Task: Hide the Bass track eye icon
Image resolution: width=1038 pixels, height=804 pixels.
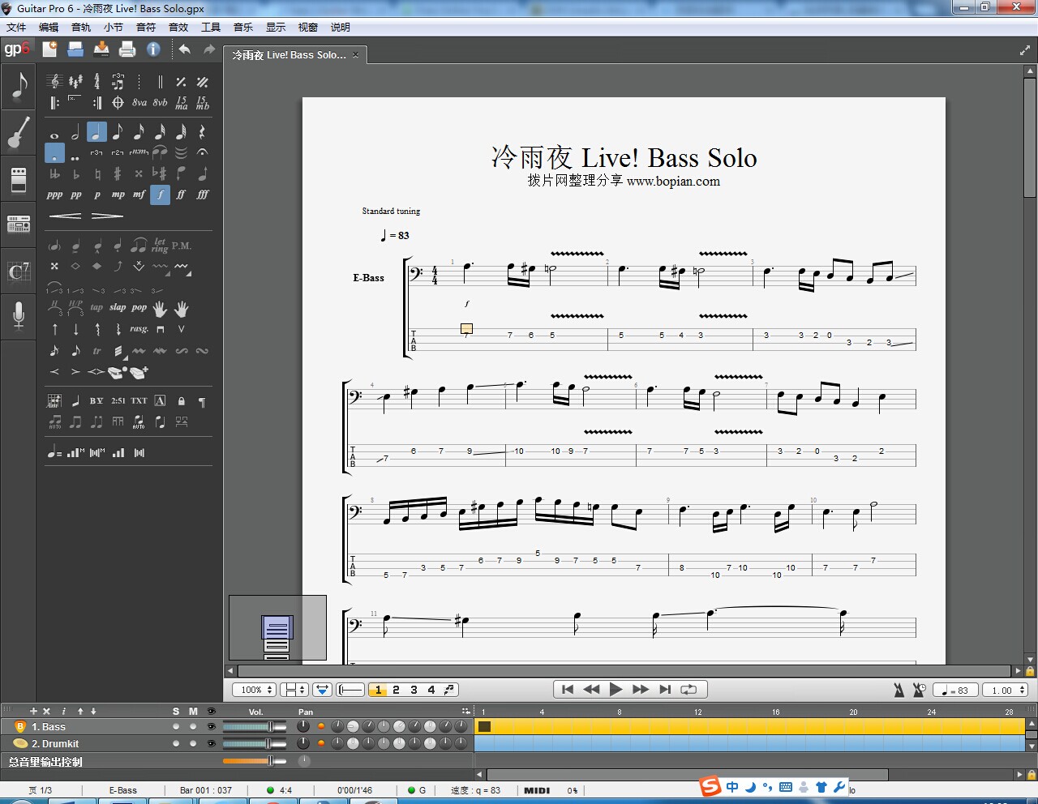Action: click(x=211, y=727)
